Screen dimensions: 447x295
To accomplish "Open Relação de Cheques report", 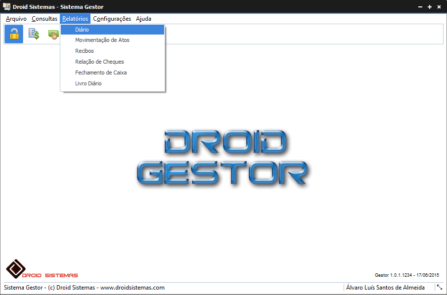I will pyautogui.click(x=112, y=62).
